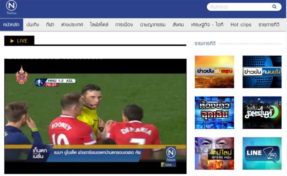Open the เนชั่นมิดไนท์ program thumbnail

click(262, 113)
